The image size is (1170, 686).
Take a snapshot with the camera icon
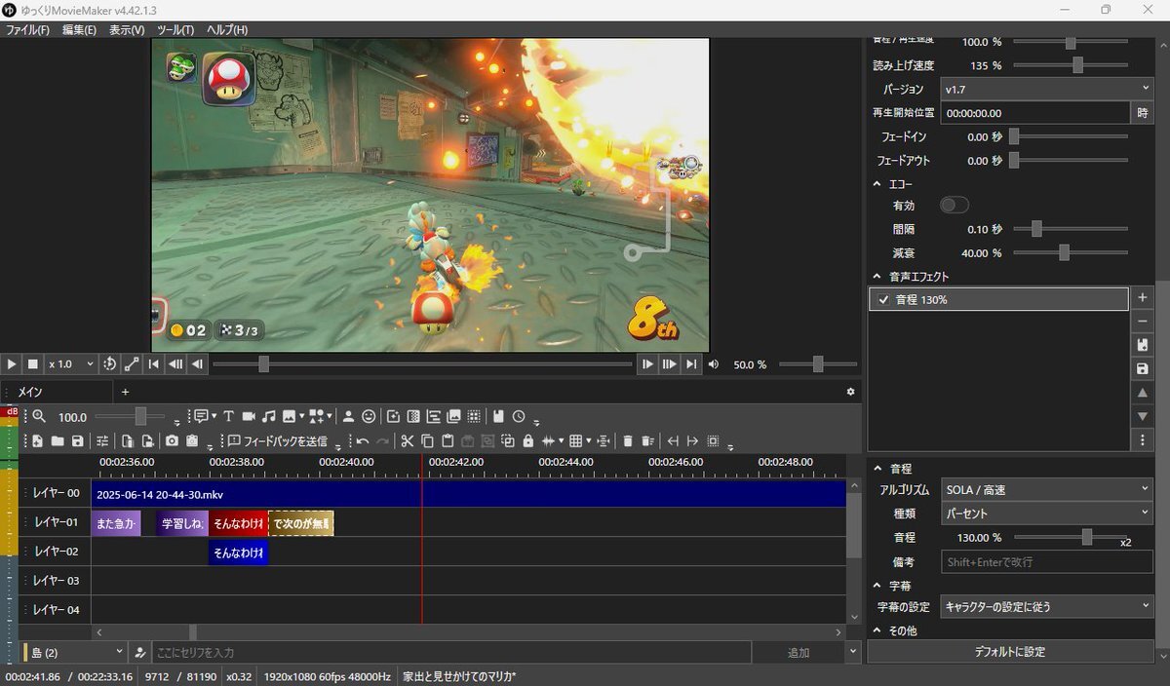coord(172,441)
